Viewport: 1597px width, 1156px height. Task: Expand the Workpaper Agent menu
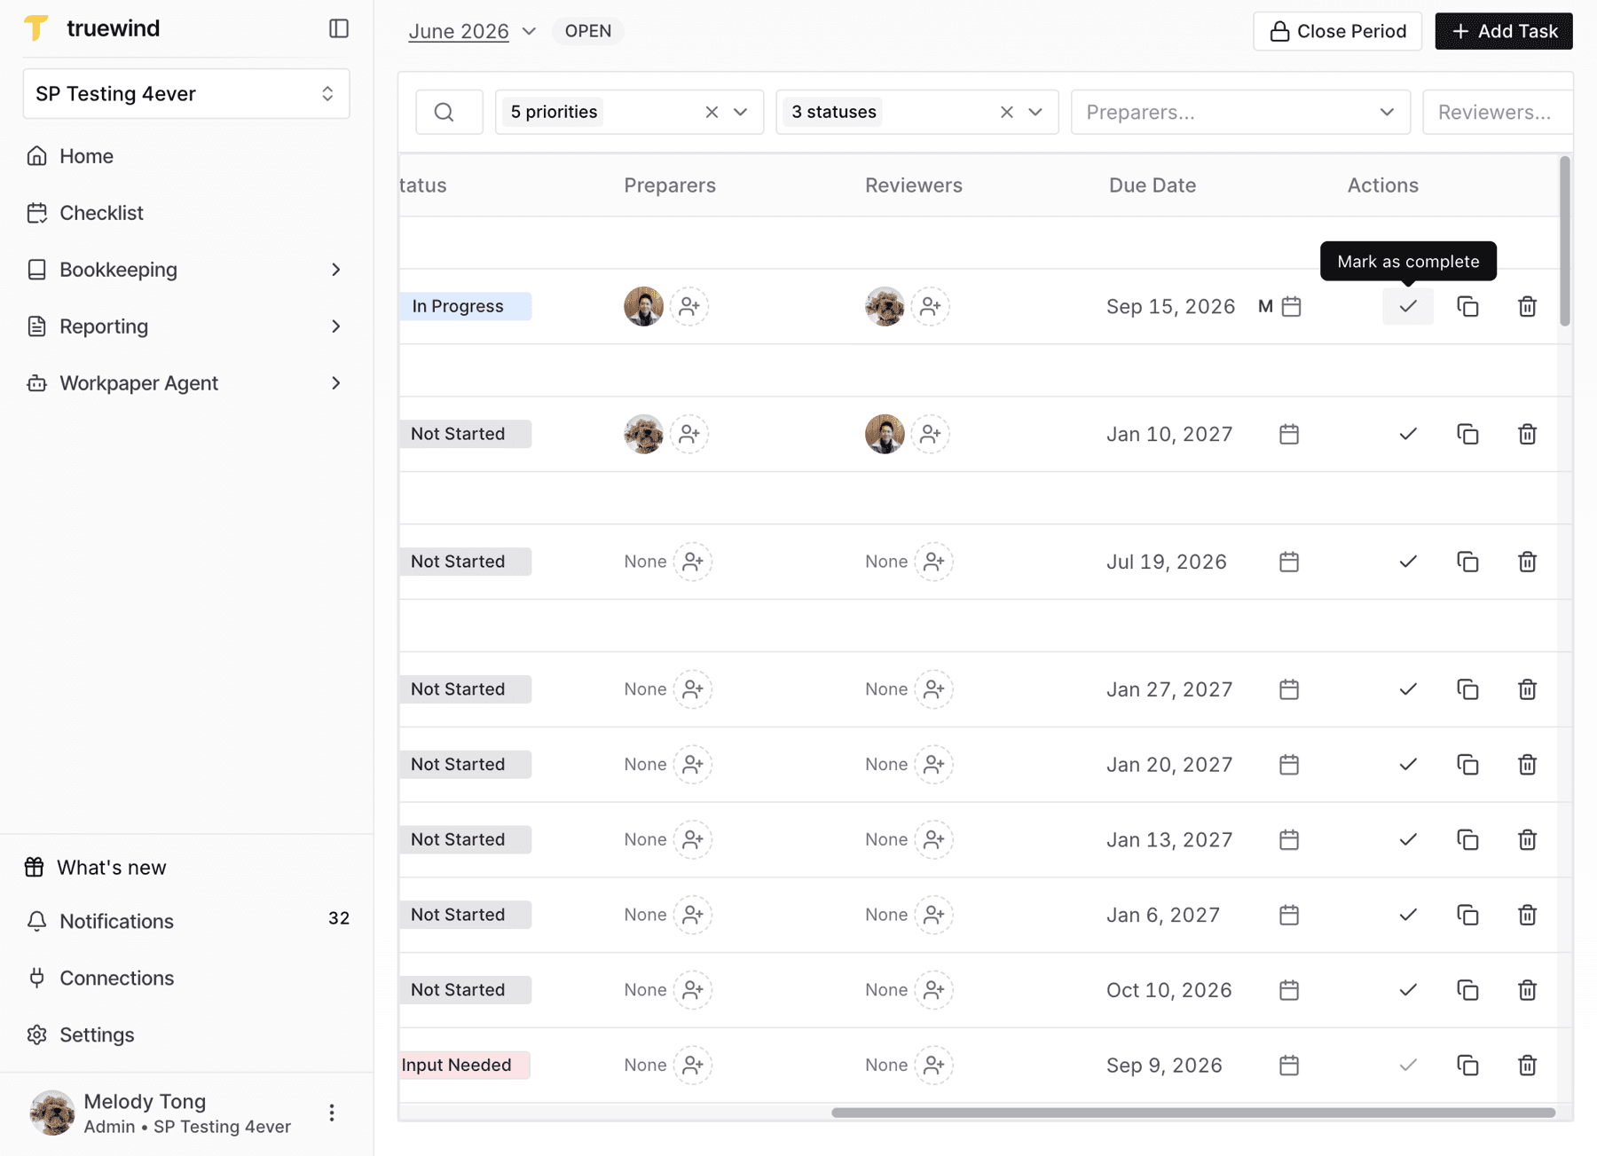[x=186, y=383]
